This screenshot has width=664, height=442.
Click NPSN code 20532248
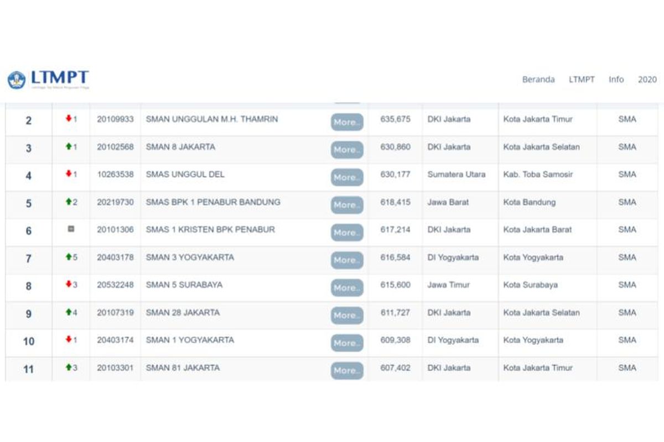point(115,285)
